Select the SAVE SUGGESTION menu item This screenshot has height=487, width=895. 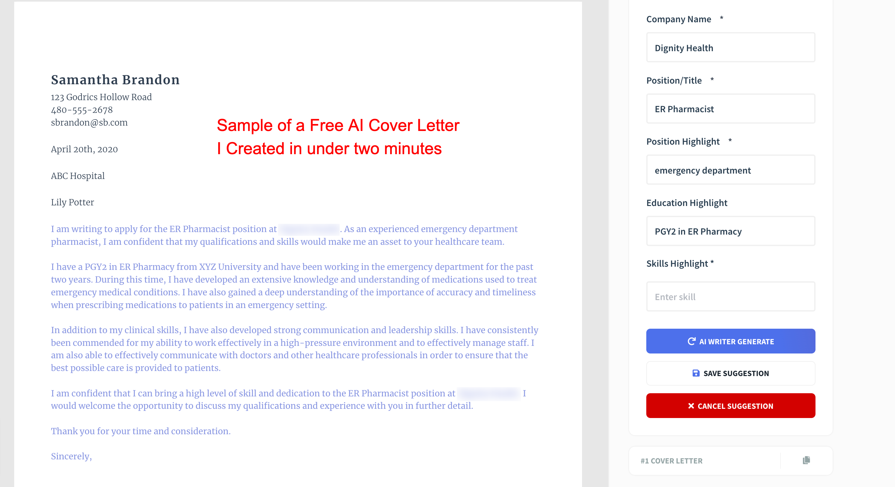pyautogui.click(x=731, y=373)
